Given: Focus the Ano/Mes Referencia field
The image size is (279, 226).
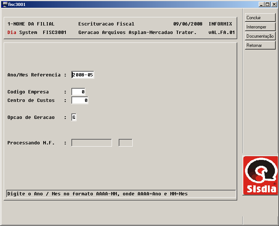Looking at the screenshot, I should point(83,75).
